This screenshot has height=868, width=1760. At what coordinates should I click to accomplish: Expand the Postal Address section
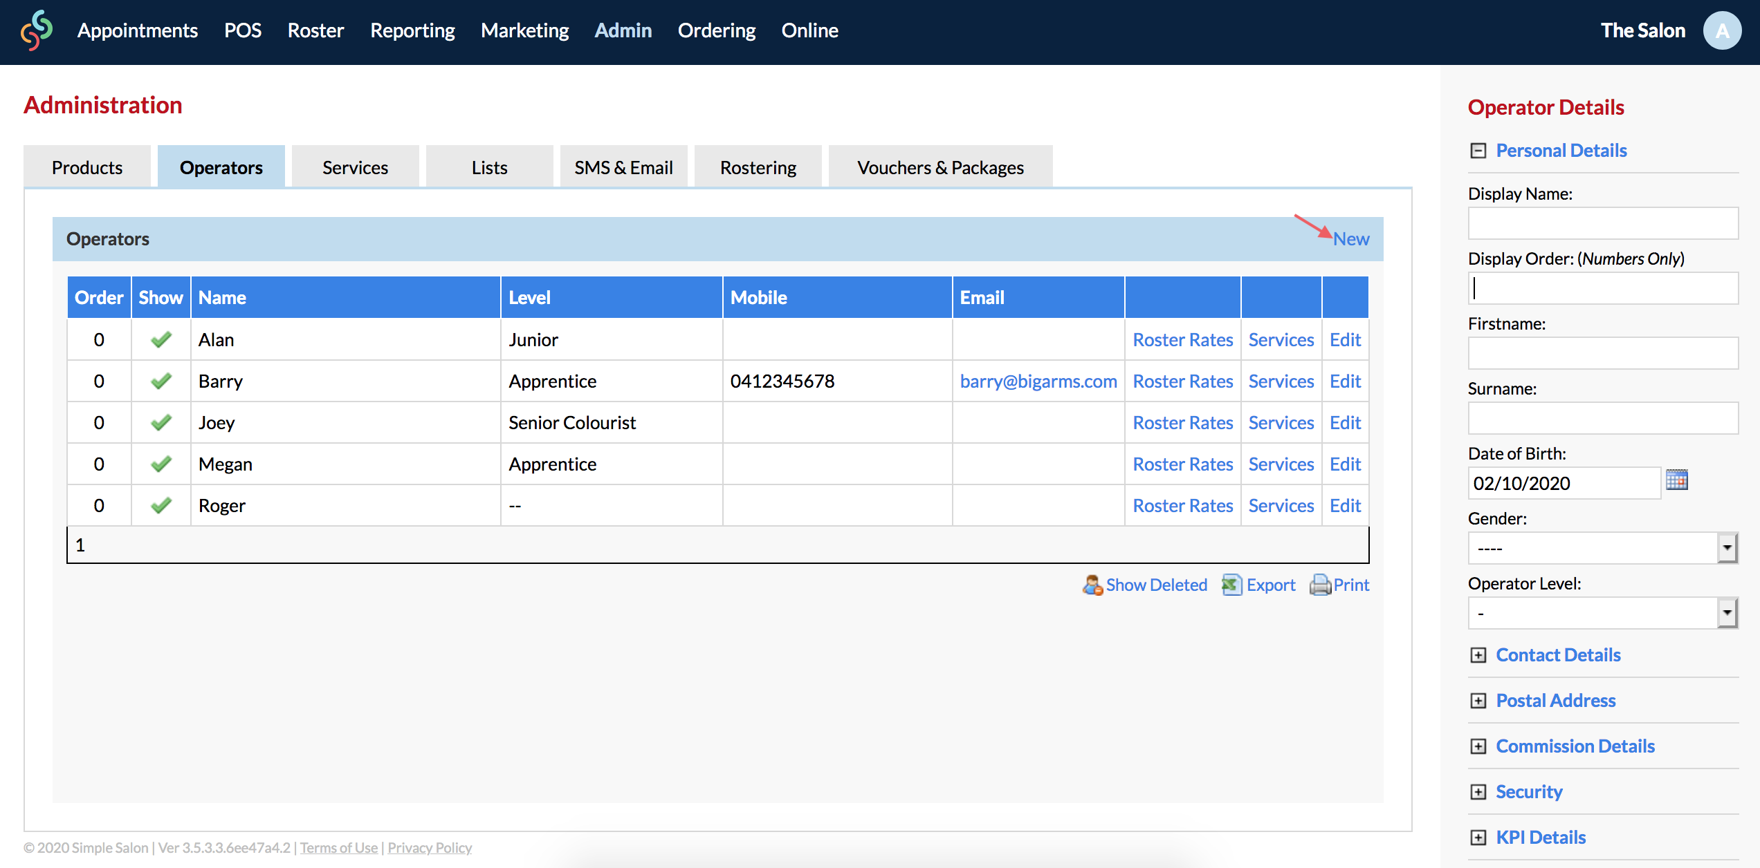(1478, 701)
